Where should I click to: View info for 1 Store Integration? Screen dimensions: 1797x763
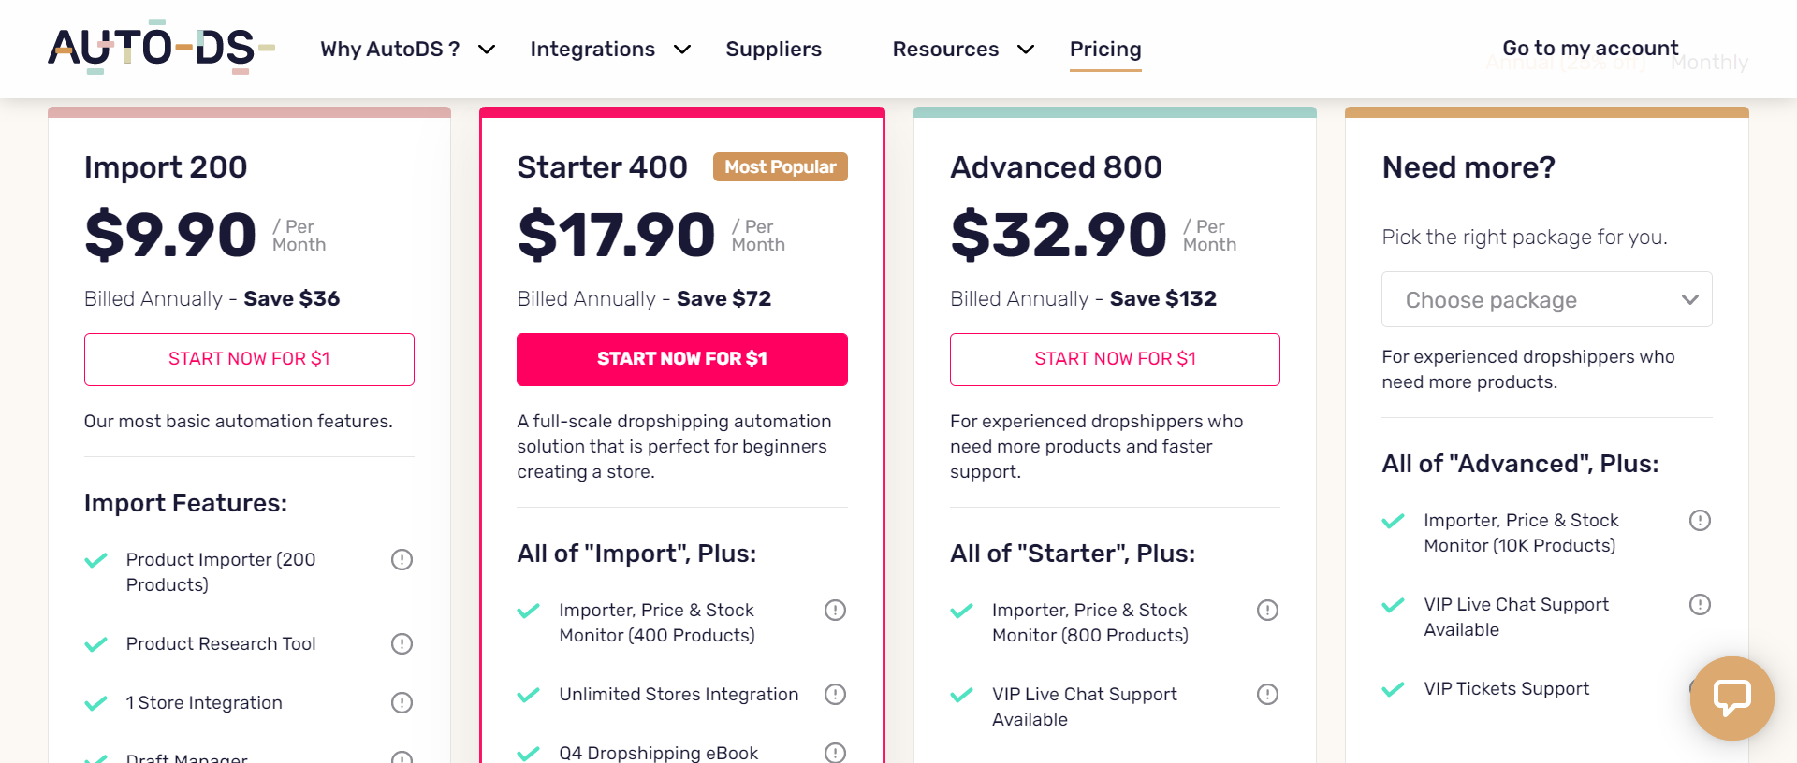pos(402,702)
